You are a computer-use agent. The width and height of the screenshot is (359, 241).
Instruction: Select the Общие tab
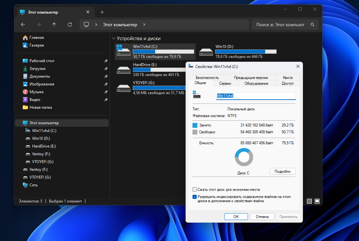[x=200, y=83]
